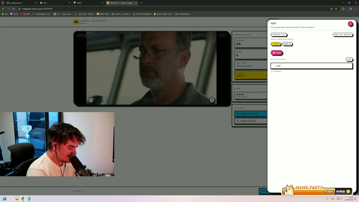The height and width of the screenshot is (202, 359).
Task: Open the YouTube bookmark
Action: 25,14
